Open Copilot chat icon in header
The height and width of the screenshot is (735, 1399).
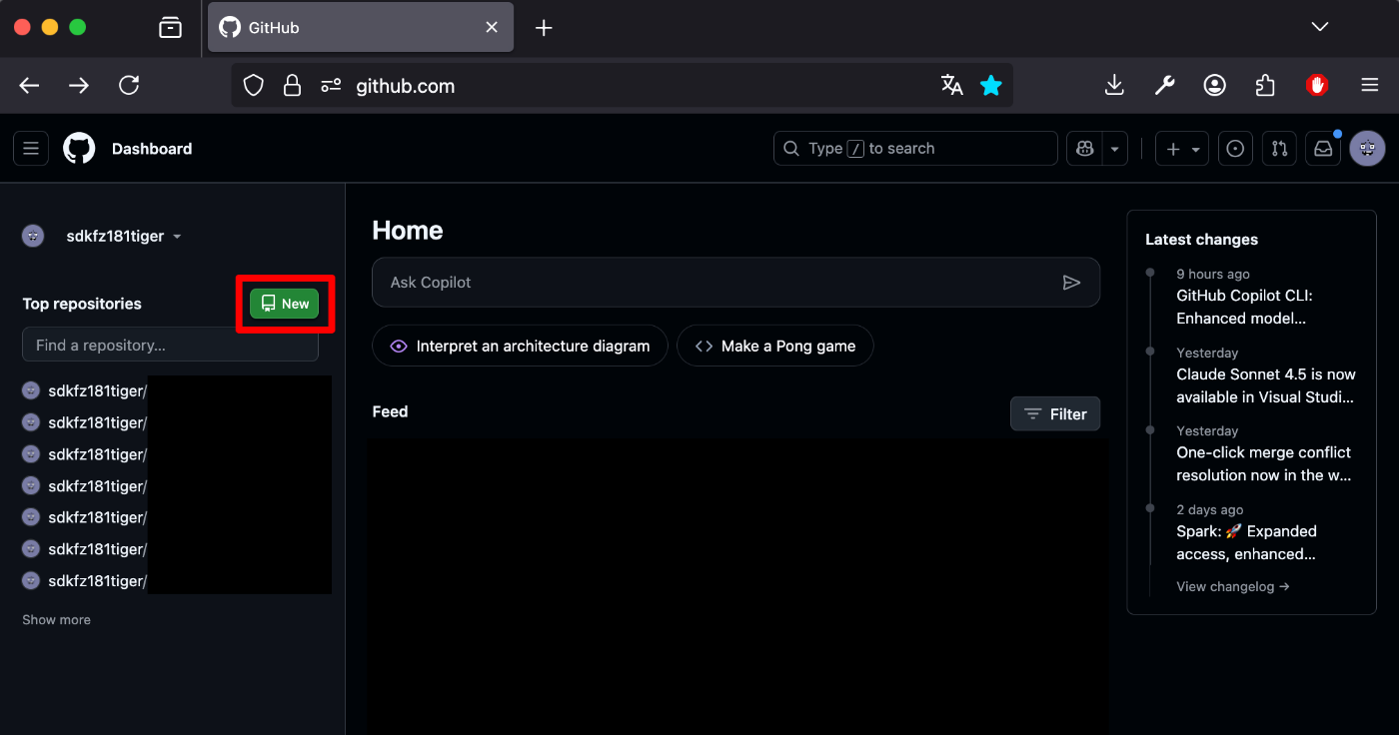tap(1084, 149)
